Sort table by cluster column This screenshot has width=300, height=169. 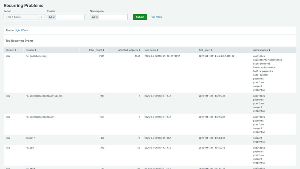(11, 50)
